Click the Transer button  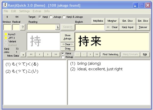143,27
